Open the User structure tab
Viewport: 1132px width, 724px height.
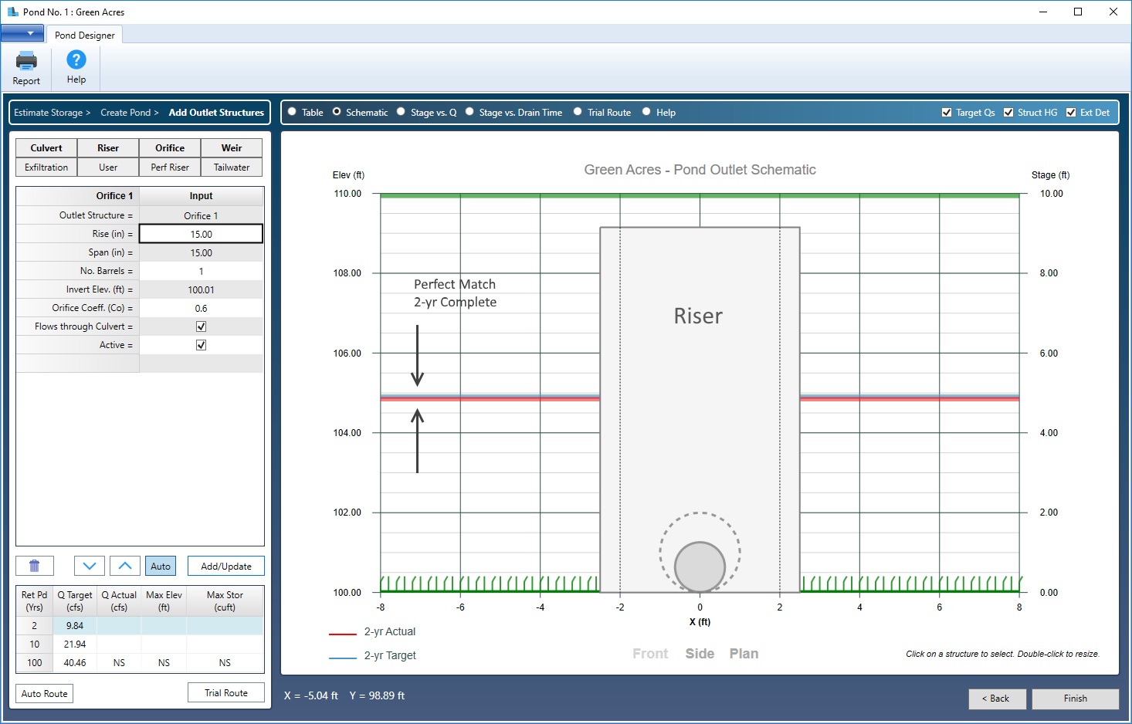coord(108,167)
